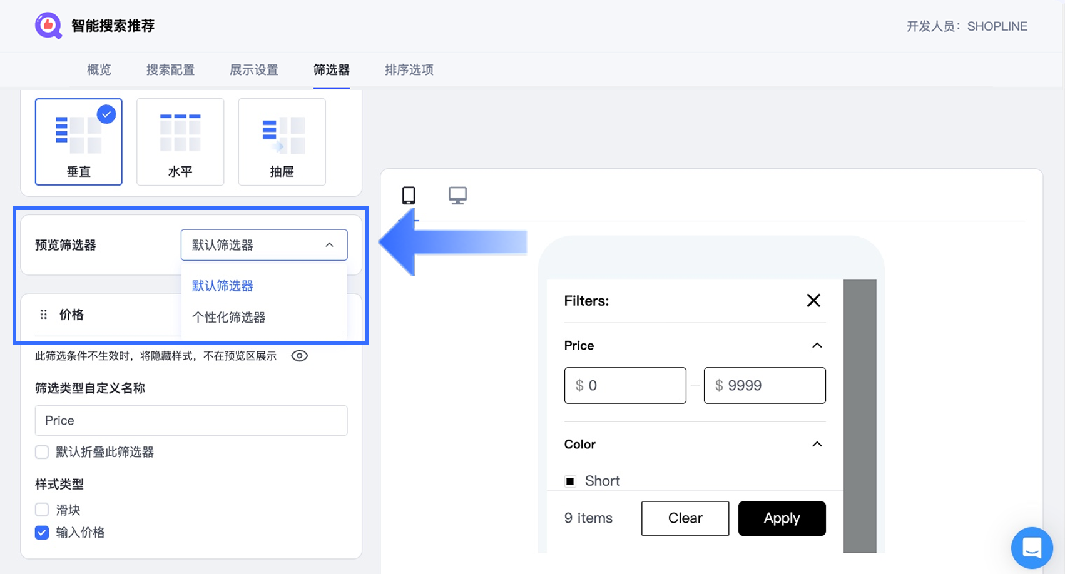
Task: Check 默认折叠此筛选器 checkbox
Action: 42,452
